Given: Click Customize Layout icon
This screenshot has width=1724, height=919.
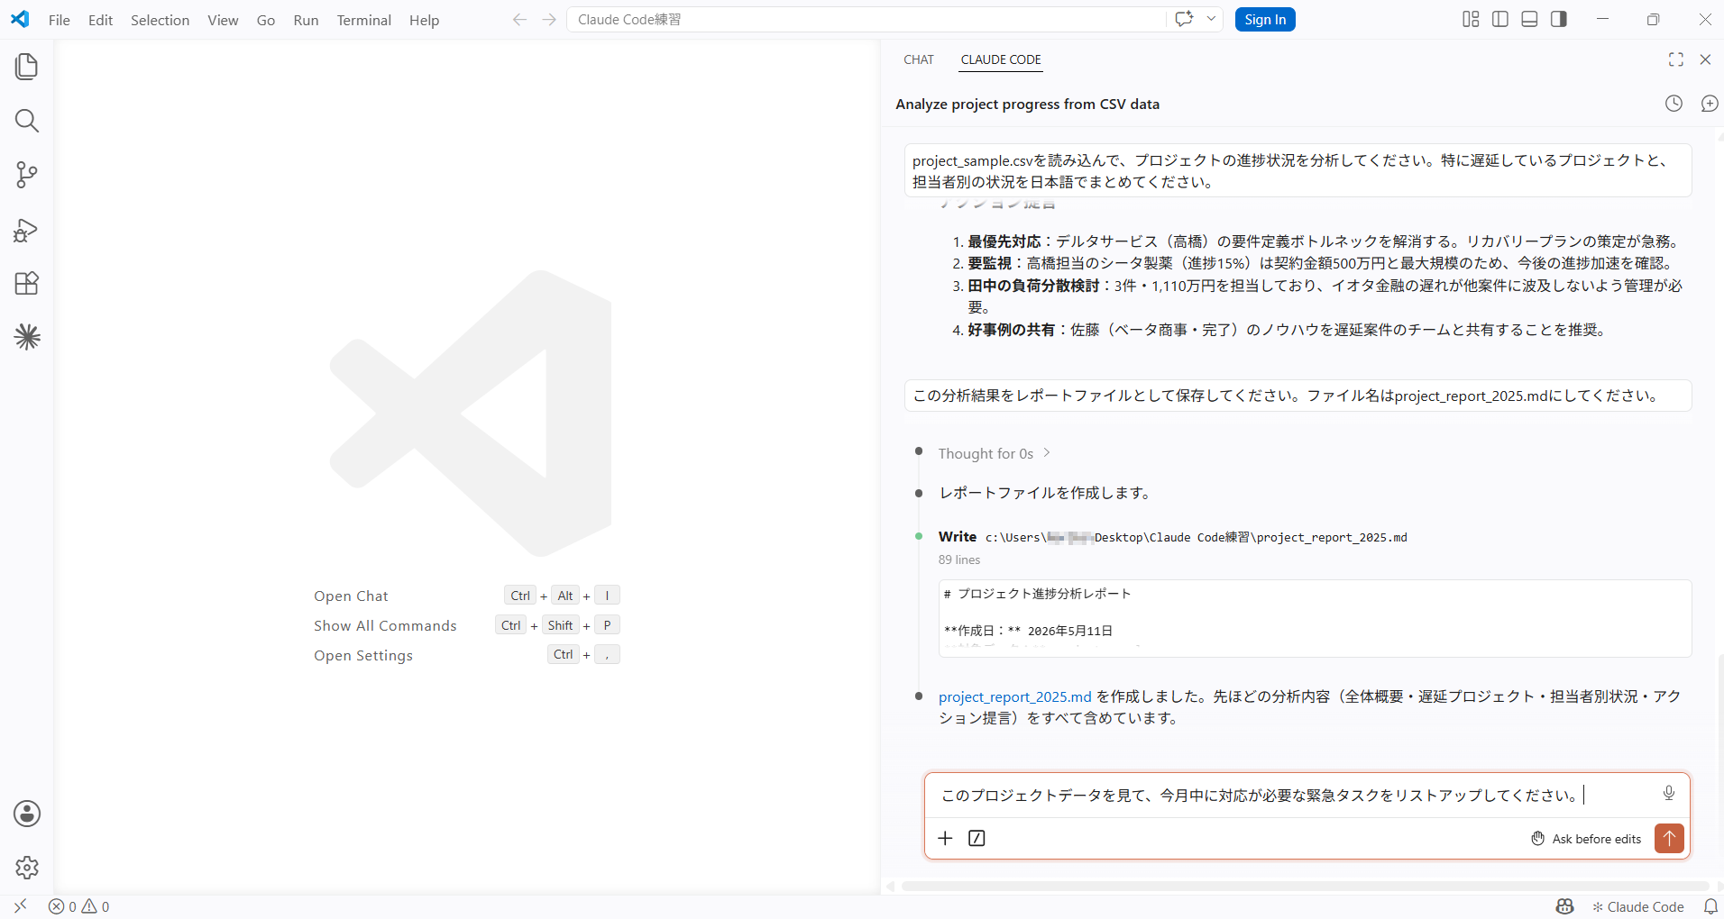Looking at the screenshot, I should (x=1471, y=19).
